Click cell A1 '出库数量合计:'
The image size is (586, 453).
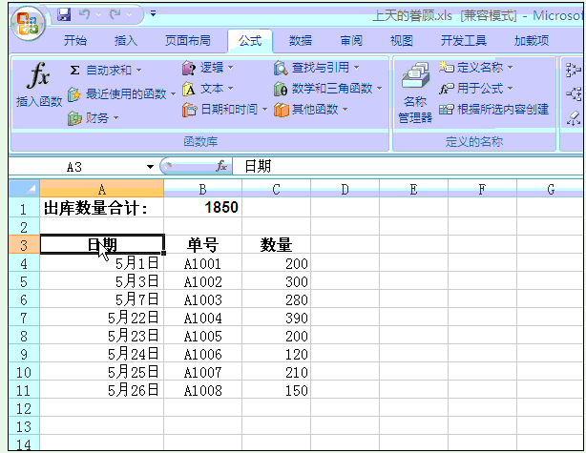(x=102, y=208)
